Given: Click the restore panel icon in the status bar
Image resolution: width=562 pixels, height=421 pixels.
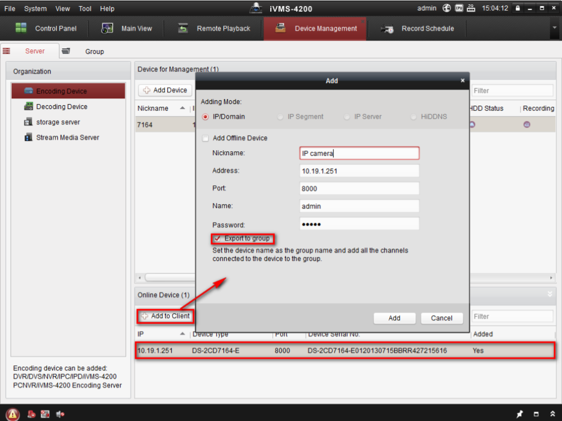Looking at the screenshot, I should (x=536, y=414).
